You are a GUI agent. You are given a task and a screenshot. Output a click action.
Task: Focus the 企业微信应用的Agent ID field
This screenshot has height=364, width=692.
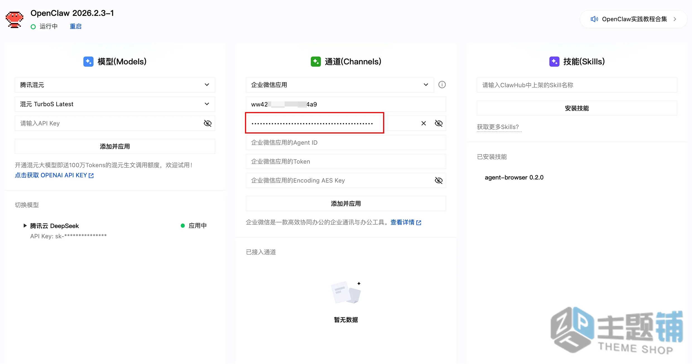click(346, 142)
